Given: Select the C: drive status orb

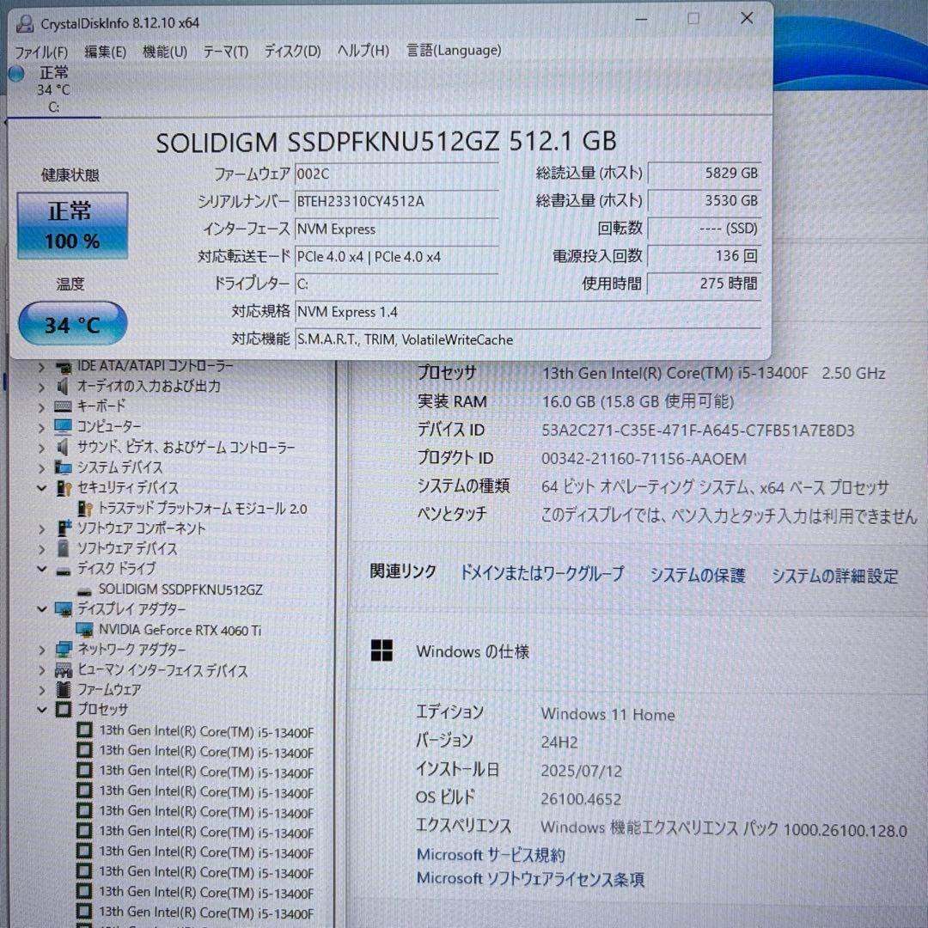Looking at the screenshot, I should pyautogui.click(x=16, y=73).
